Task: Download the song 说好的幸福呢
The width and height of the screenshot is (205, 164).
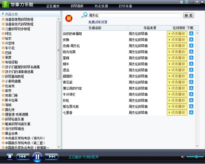Action: [191, 34]
